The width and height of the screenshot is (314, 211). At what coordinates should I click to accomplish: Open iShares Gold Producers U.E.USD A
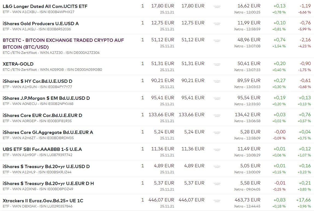tap(41, 24)
